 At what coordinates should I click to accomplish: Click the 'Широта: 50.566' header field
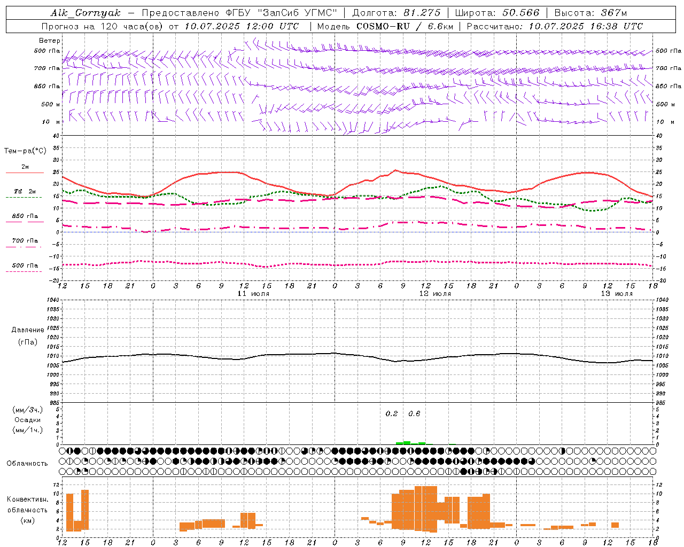tap(497, 13)
